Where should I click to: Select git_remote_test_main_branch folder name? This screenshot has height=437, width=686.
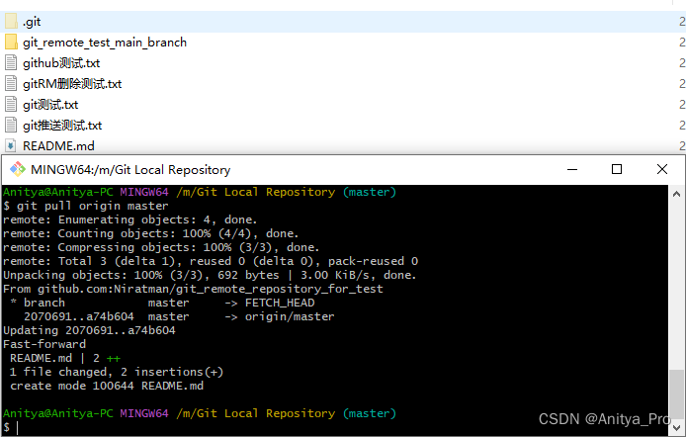pos(105,43)
